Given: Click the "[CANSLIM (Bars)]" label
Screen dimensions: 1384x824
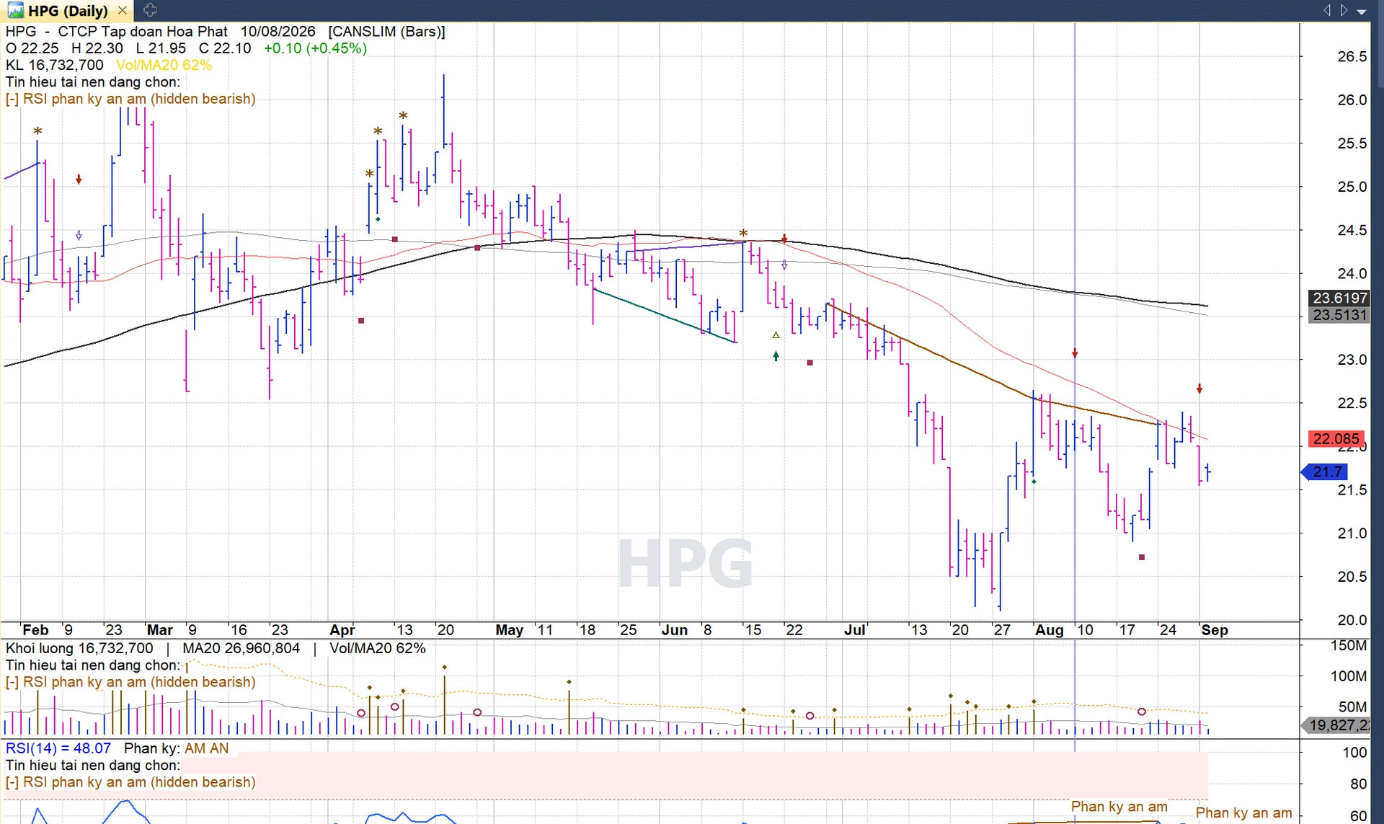Looking at the screenshot, I should (387, 32).
